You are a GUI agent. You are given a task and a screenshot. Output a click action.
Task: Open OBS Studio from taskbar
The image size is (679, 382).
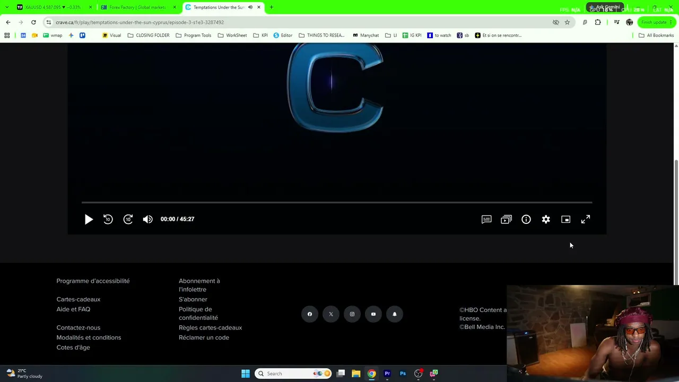(x=419, y=374)
